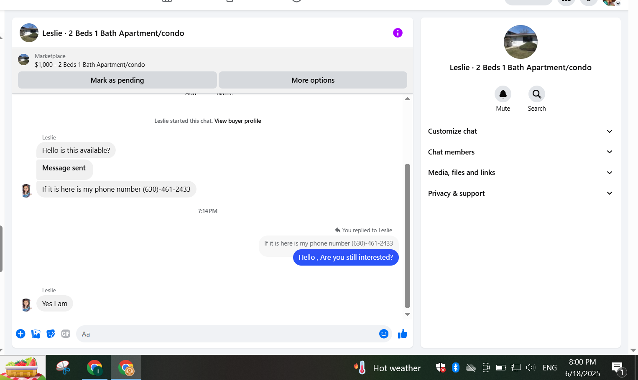This screenshot has height=380, width=638.
Task: Mute this chat with bell icon
Action: point(503,94)
